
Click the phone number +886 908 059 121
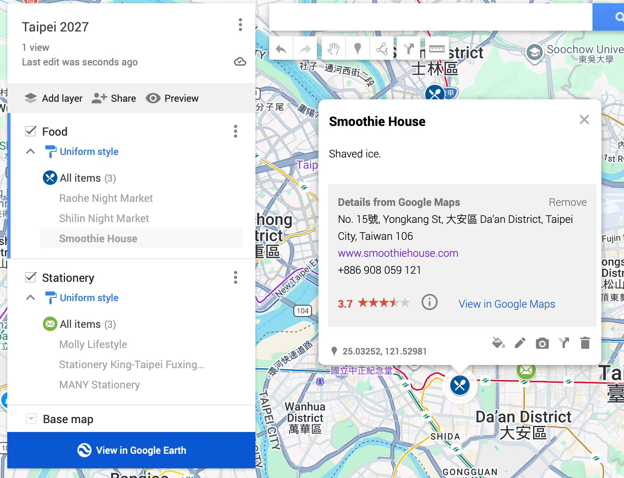click(379, 270)
